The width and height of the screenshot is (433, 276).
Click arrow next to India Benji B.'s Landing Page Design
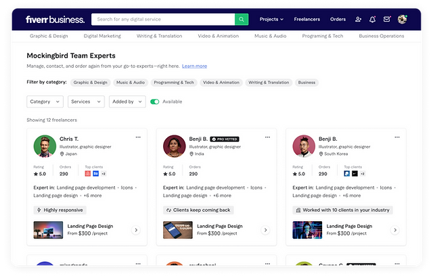(265, 230)
